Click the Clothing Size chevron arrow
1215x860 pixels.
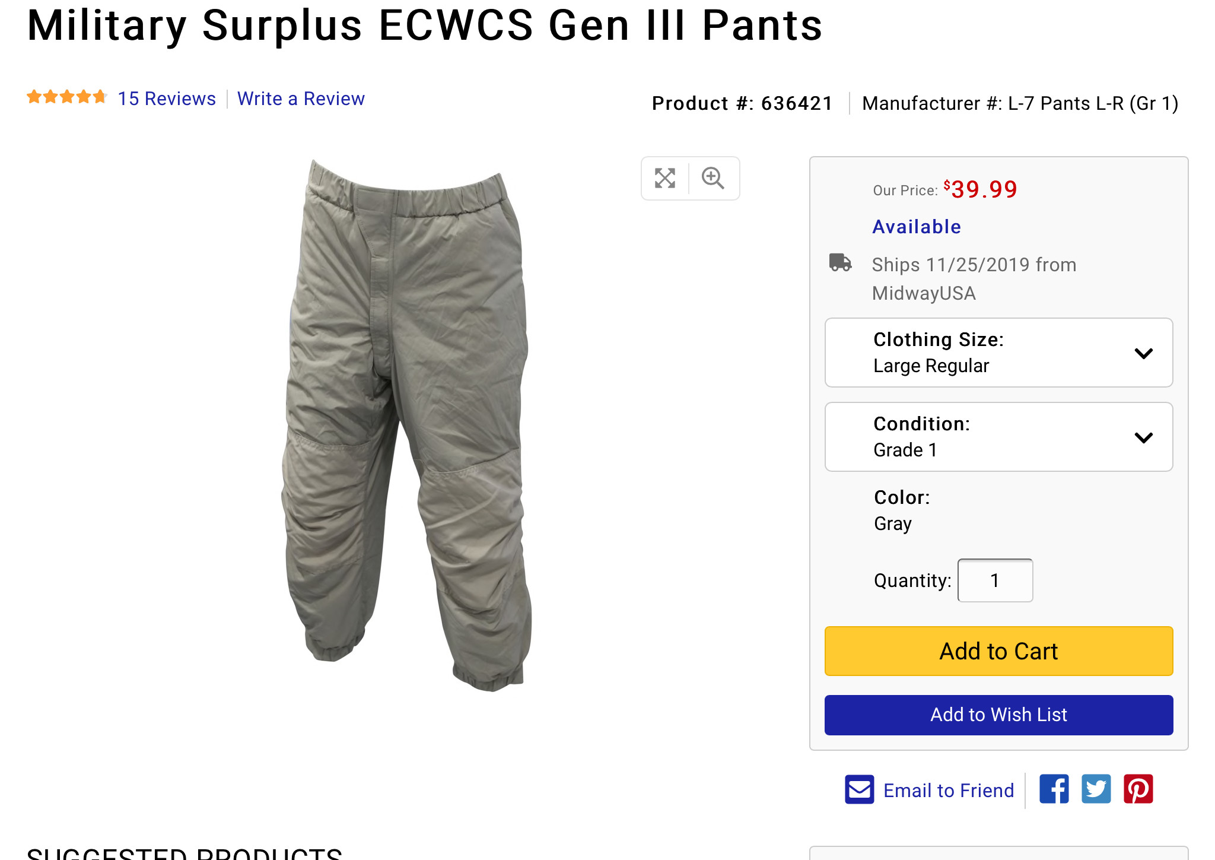(1143, 353)
